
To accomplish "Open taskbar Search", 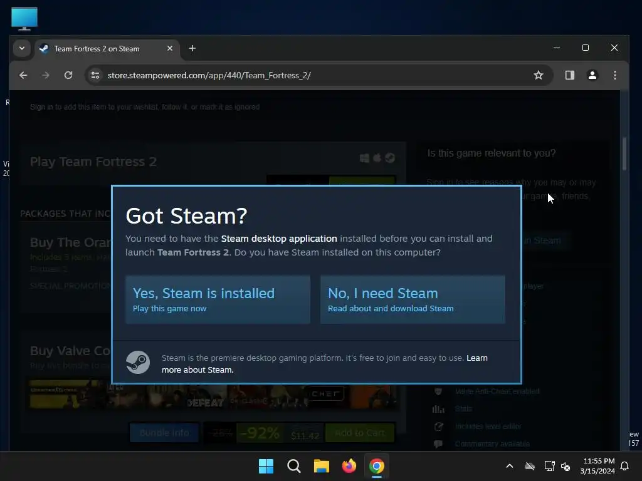I will point(294,466).
